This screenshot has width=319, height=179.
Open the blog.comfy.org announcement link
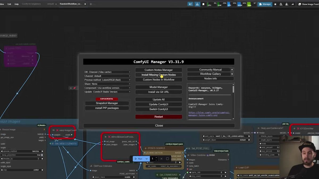coord(209,114)
